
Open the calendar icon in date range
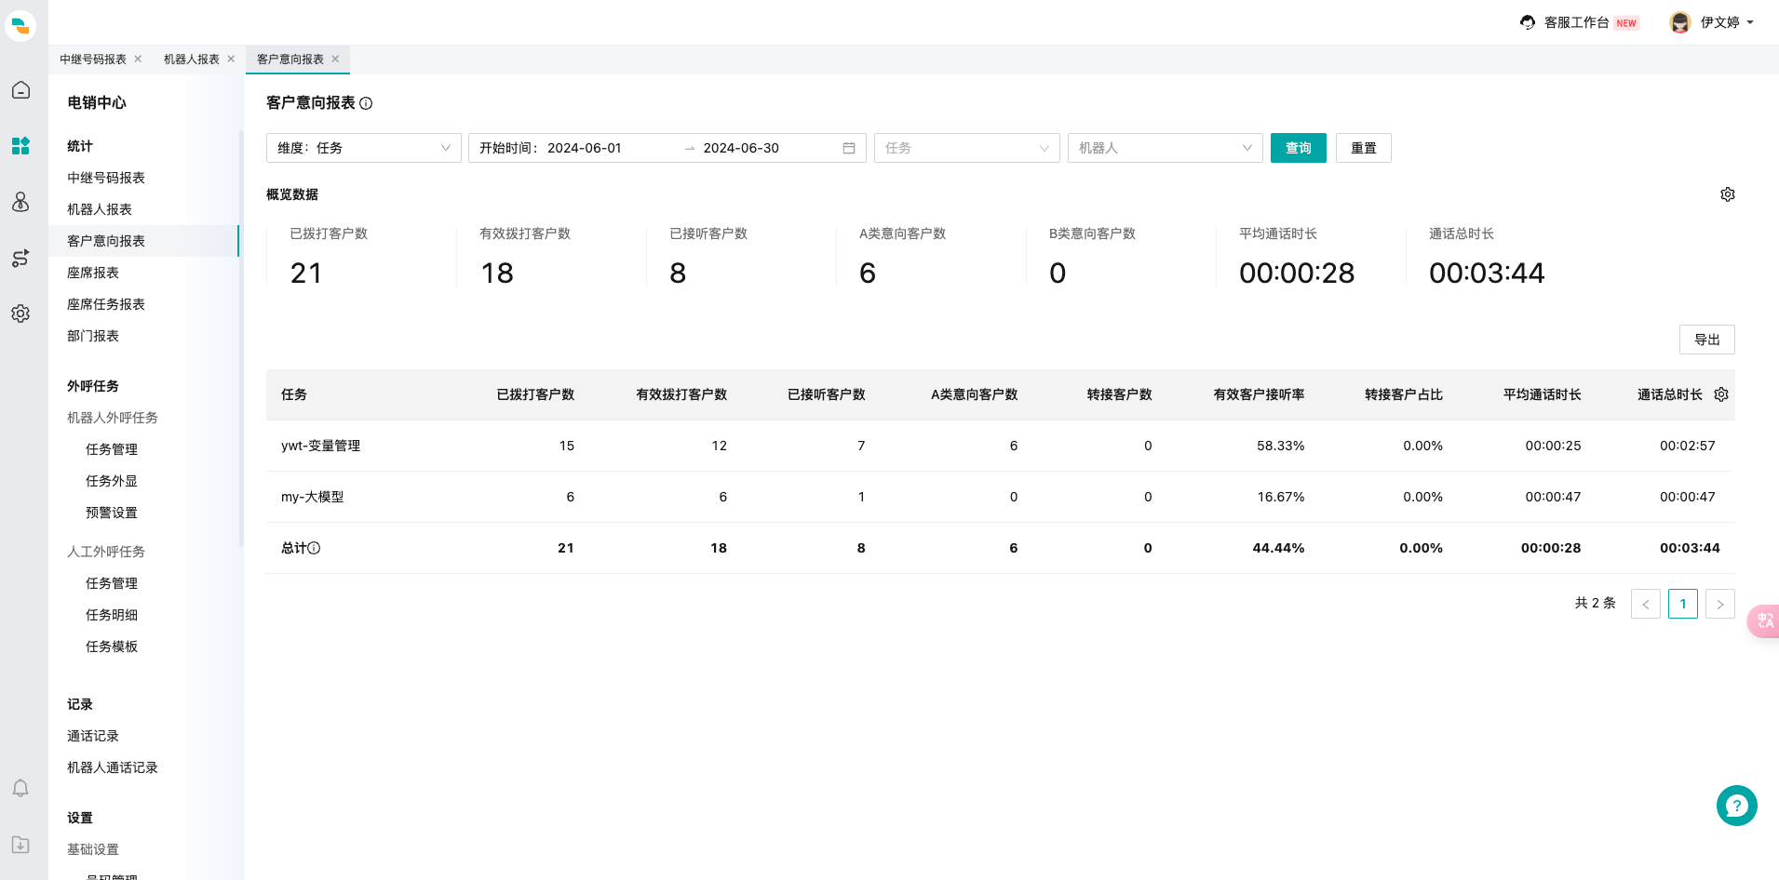pyautogui.click(x=849, y=148)
